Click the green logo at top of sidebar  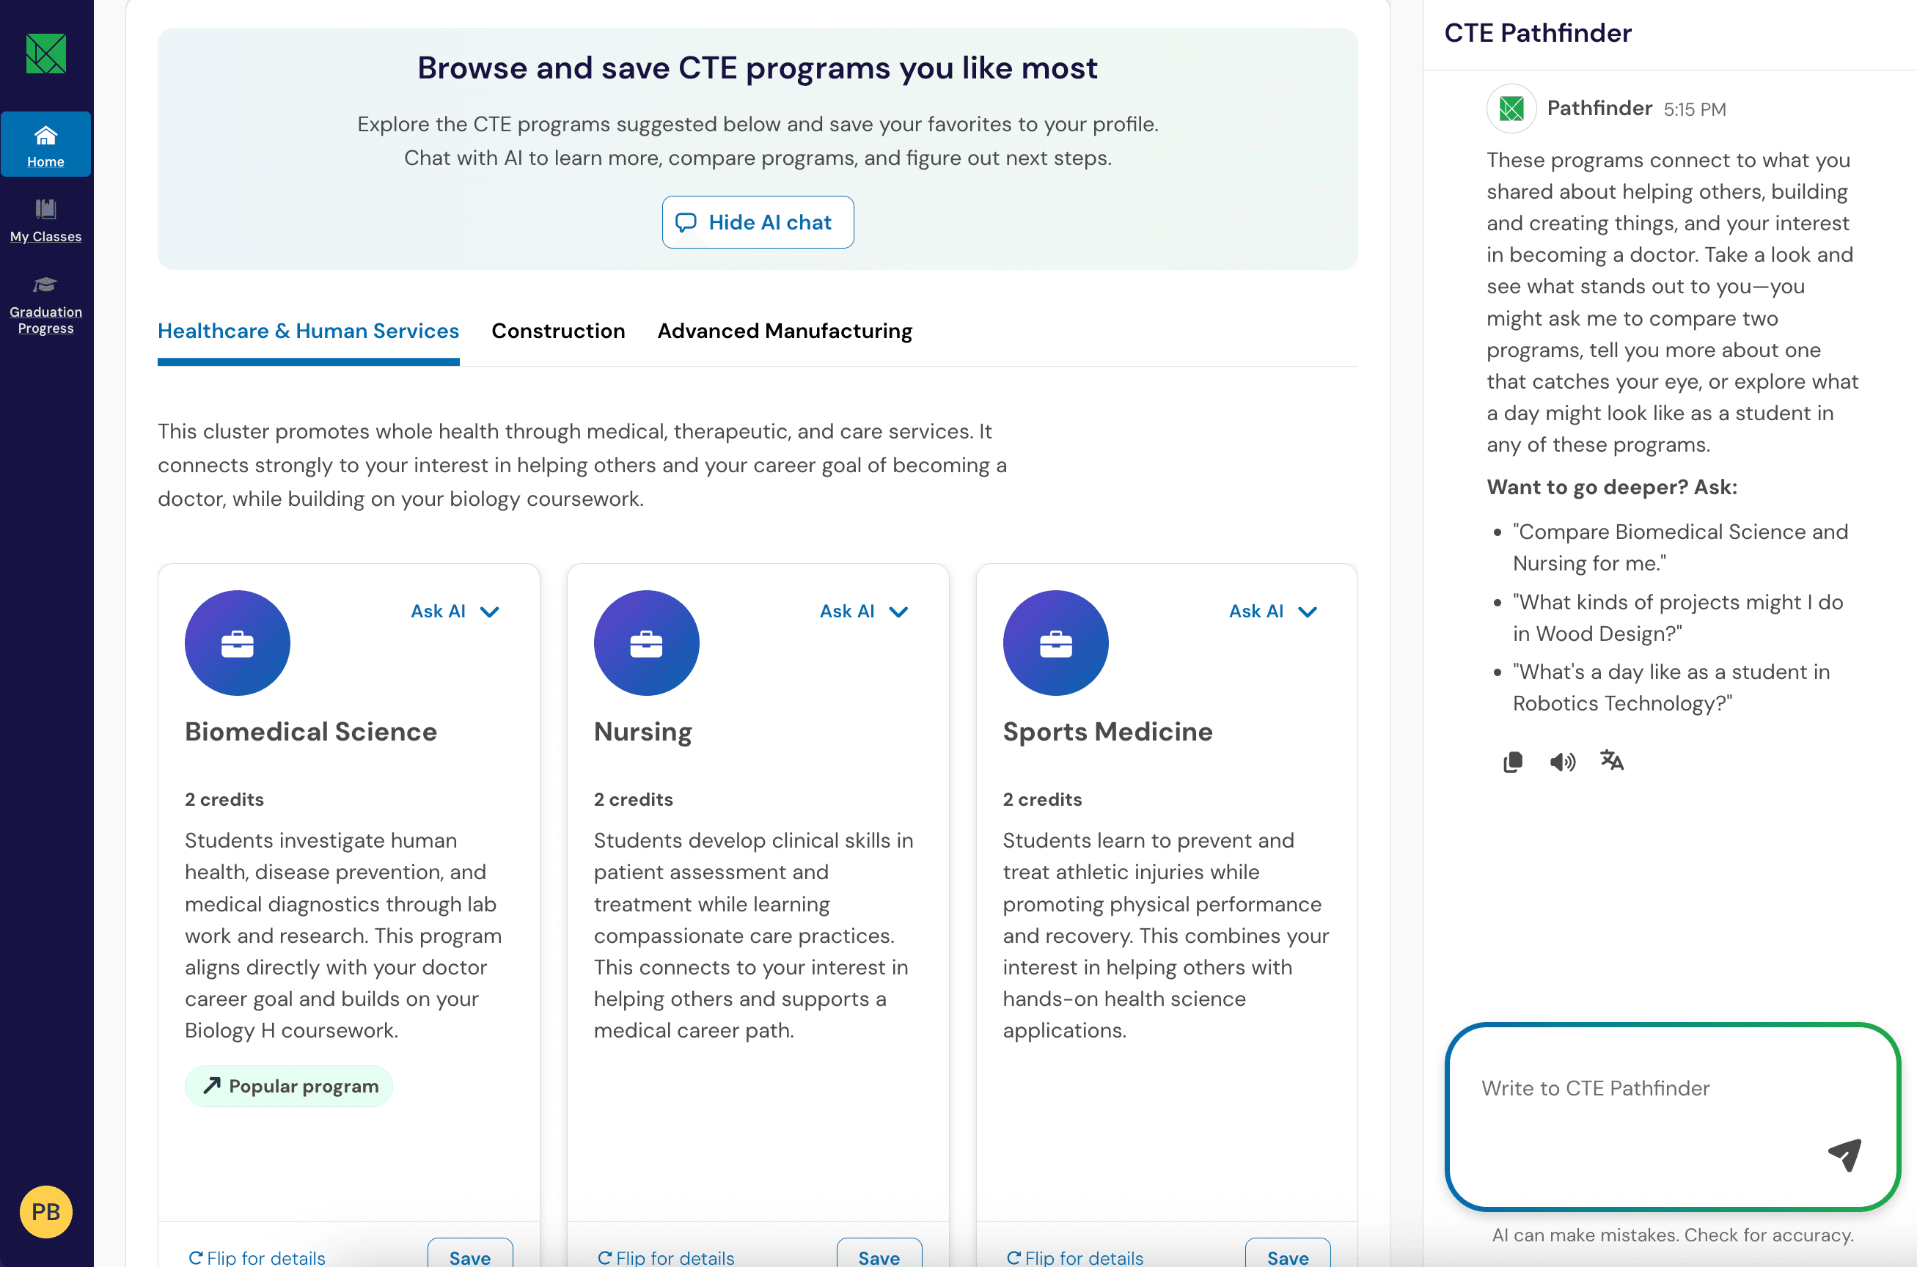coord(46,54)
